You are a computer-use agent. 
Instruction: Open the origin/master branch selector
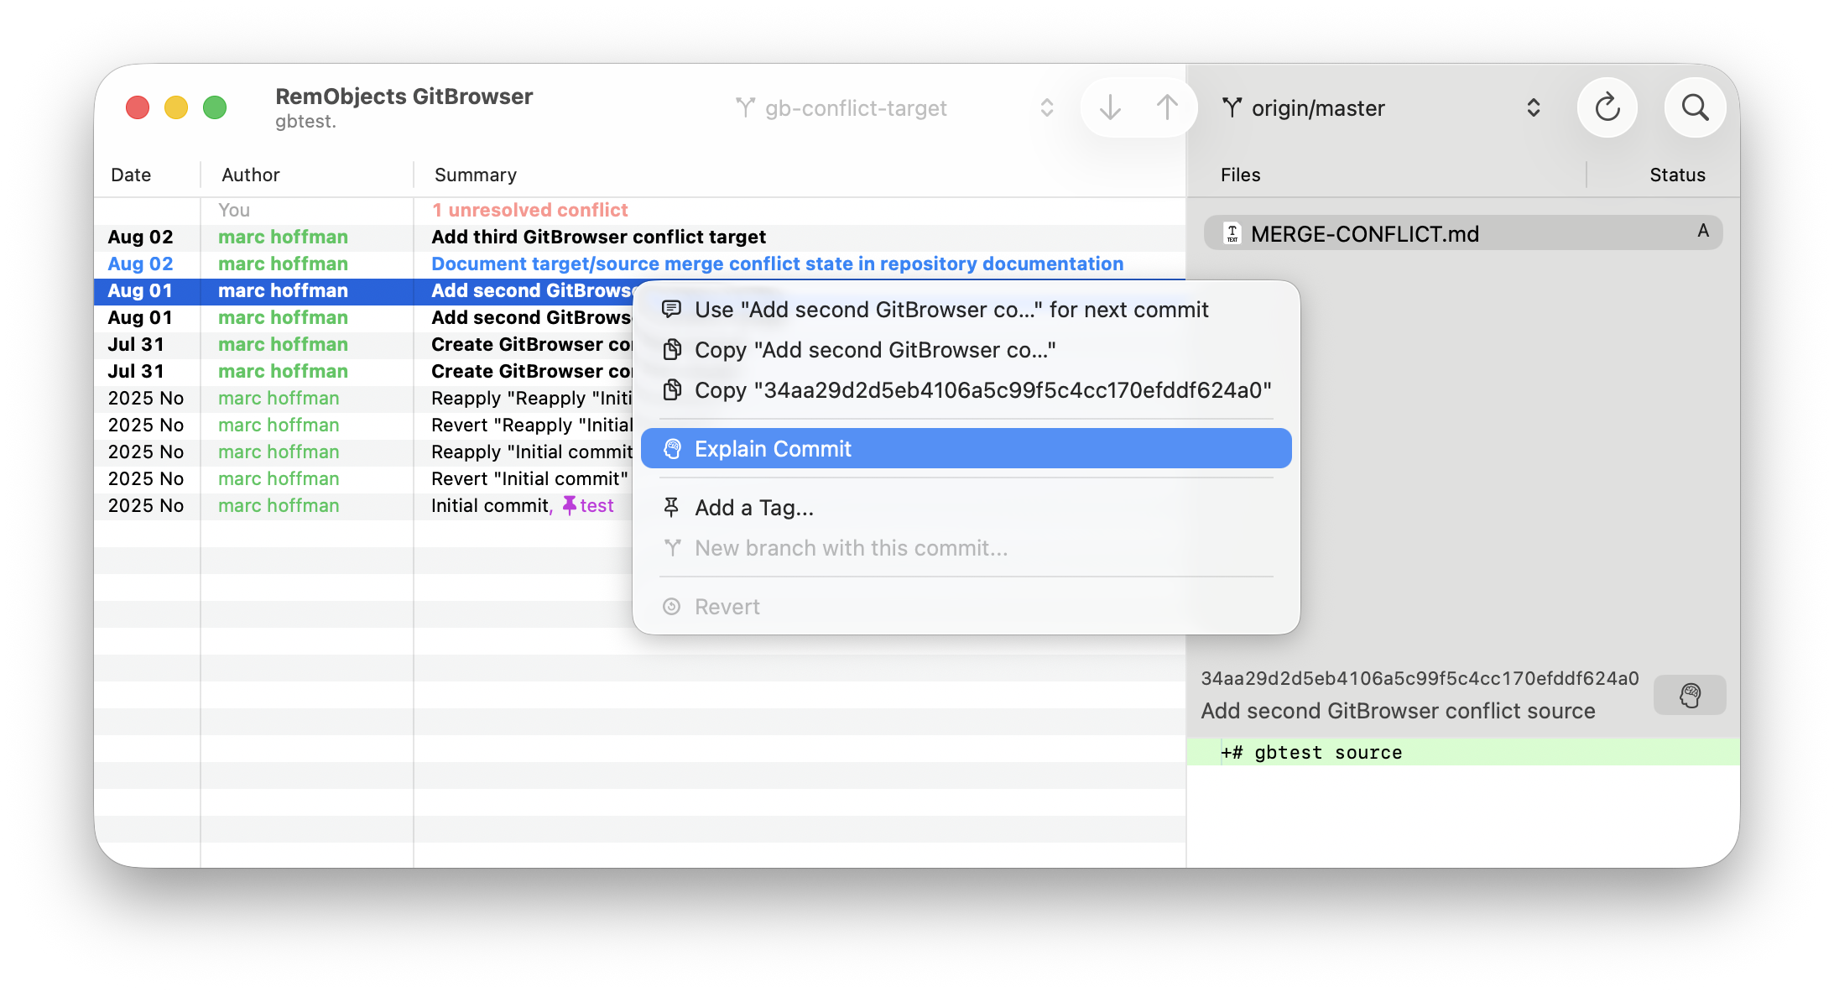1381,107
